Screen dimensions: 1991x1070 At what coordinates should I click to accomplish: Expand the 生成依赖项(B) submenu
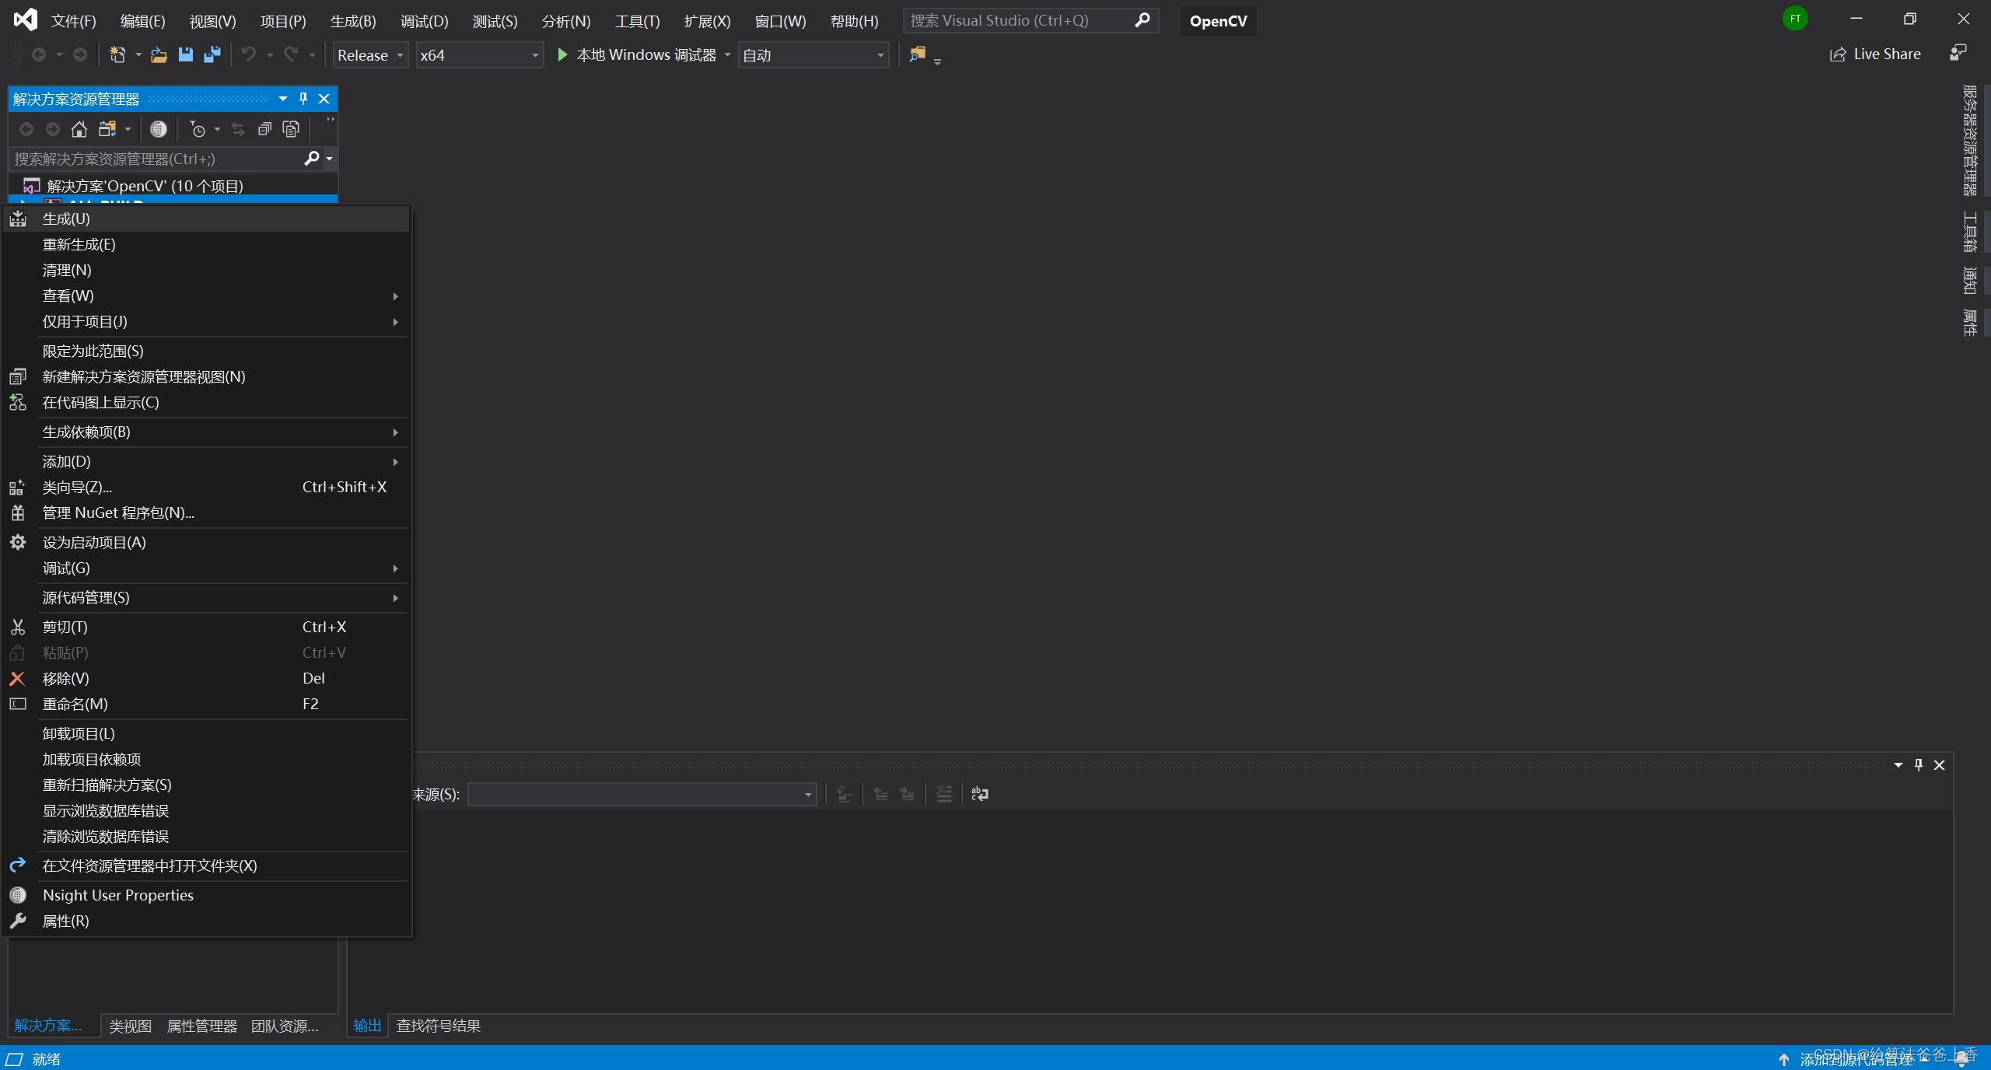point(206,432)
